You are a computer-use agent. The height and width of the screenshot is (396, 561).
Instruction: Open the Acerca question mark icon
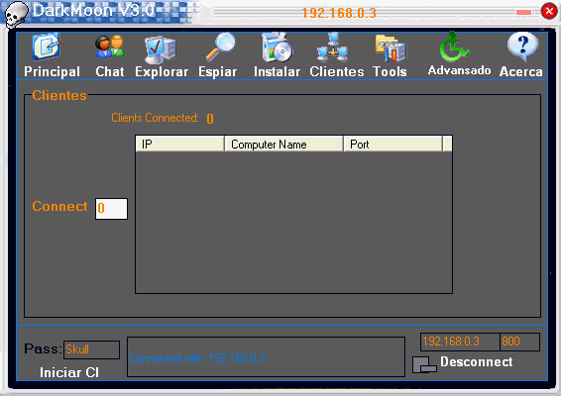pos(522,47)
